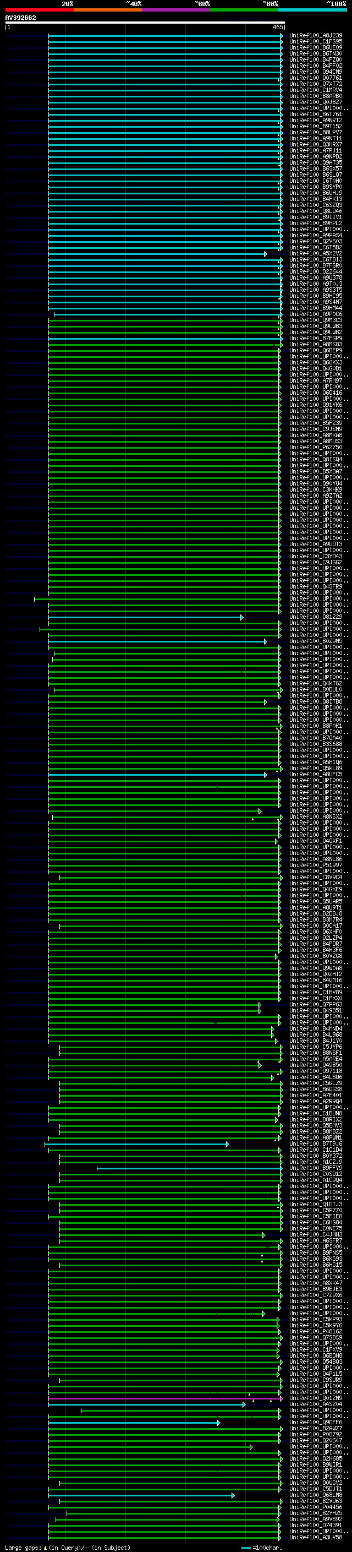
Task: Select label UniRef100_B9SYP0
Action: pyautogui.click(x=316, y=187)
